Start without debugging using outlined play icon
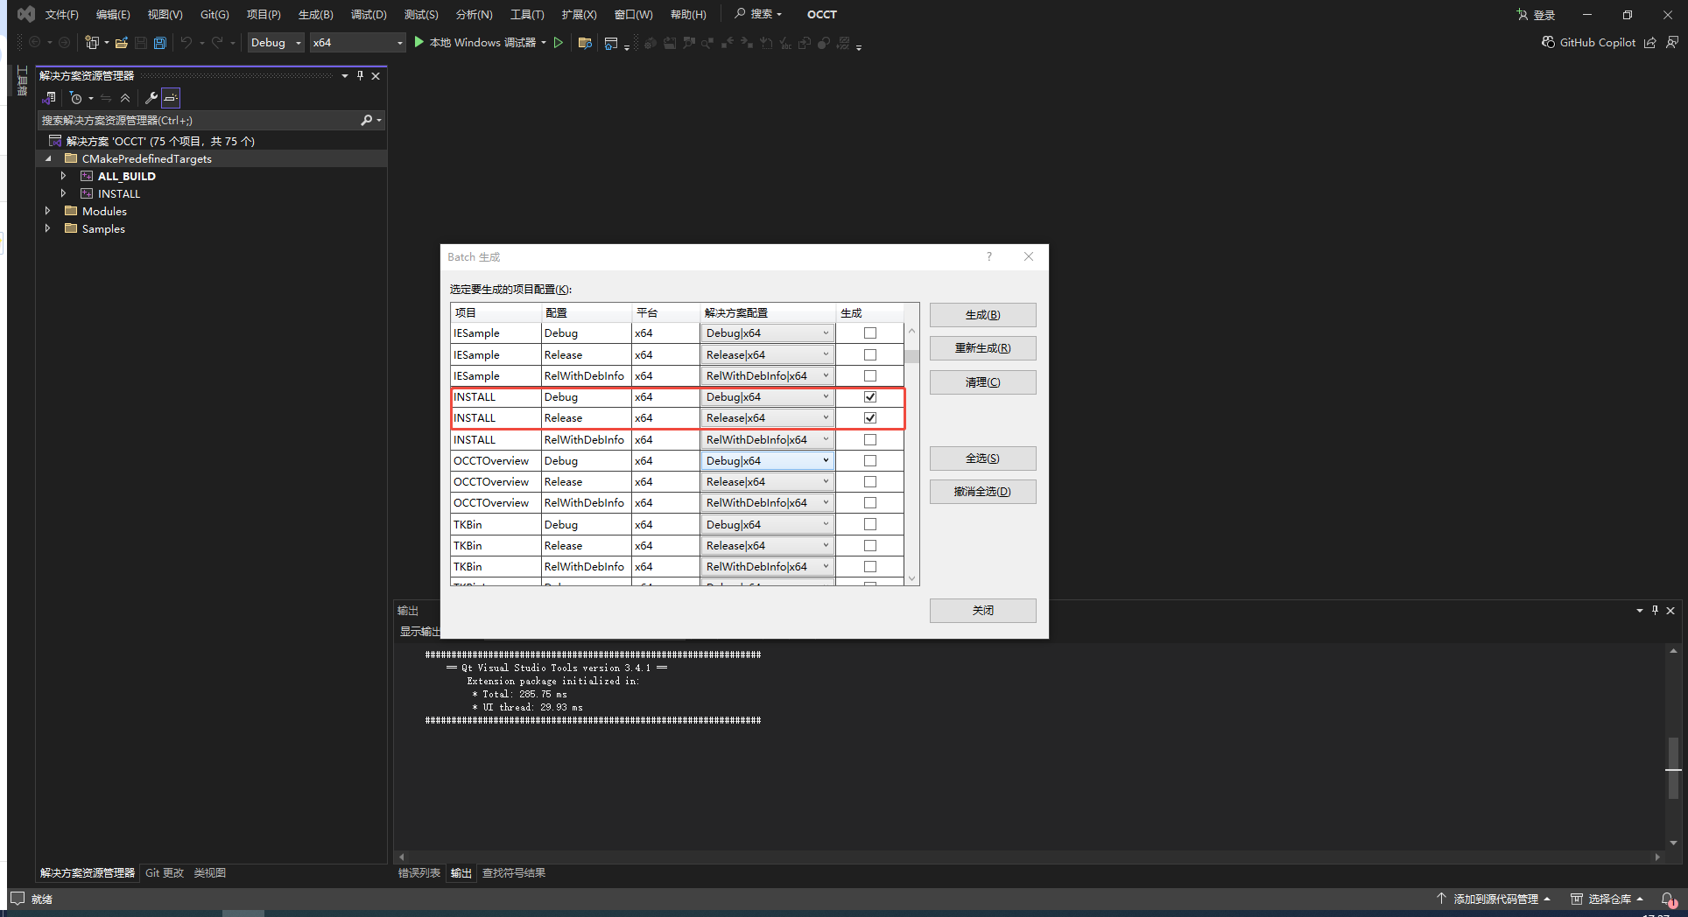 pos(558,42)
